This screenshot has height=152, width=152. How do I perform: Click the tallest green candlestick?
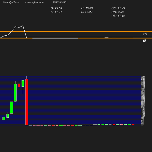point(15,93)
